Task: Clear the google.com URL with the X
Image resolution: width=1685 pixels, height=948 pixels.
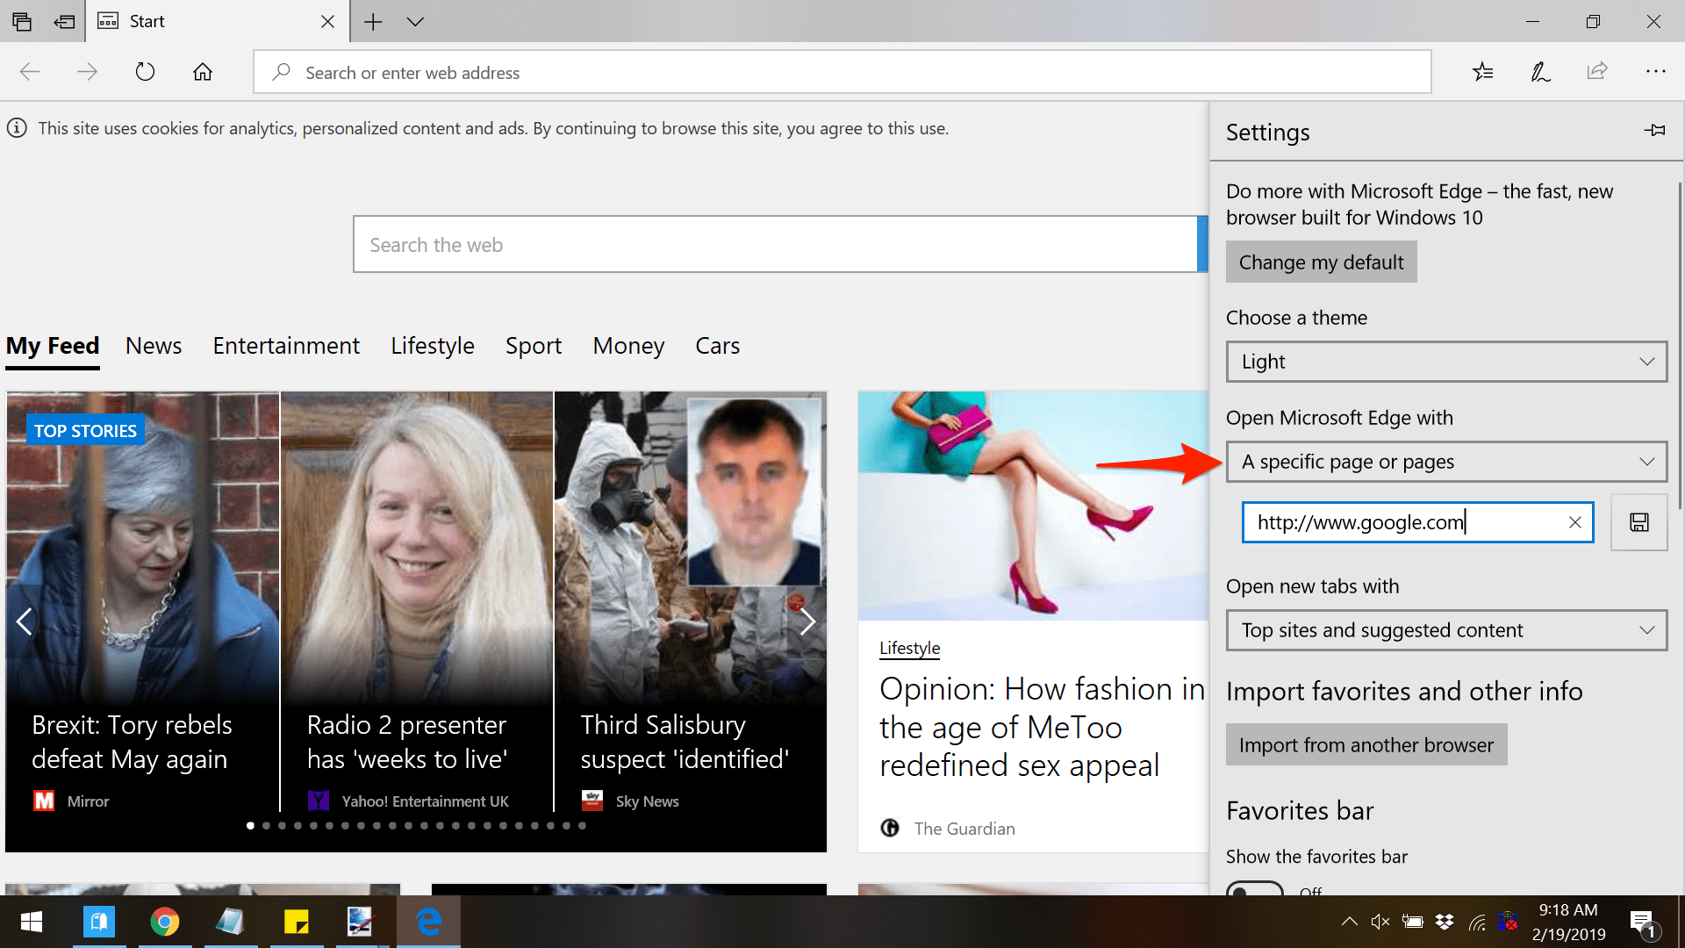Action: pos(1574,523)
